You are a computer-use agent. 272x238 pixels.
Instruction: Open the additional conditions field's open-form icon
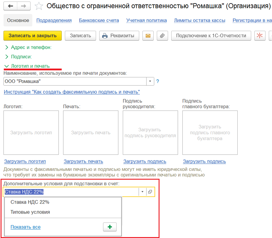[150, 192]
